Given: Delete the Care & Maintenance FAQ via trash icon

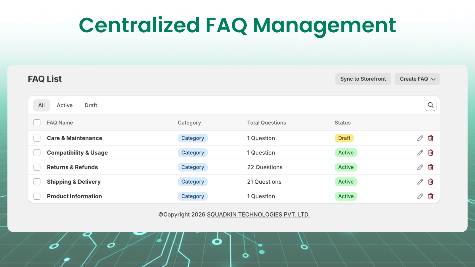Looking at the screenshot, I should point(430,138).
